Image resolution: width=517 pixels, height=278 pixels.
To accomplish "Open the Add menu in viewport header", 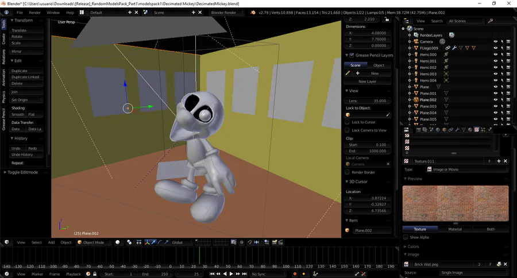I will (x=52, y=242).
